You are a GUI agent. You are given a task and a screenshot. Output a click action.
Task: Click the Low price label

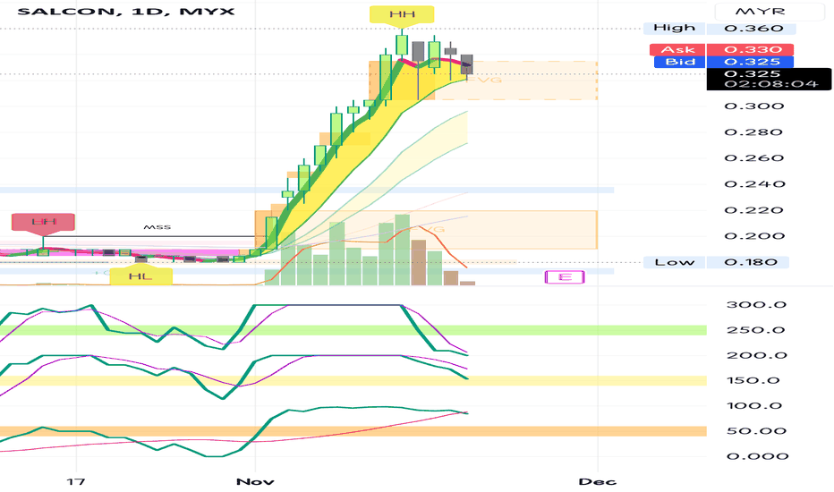pos(674,262)
